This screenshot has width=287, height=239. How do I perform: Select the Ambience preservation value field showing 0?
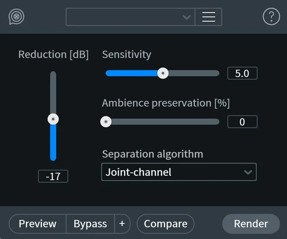[x=242, y=122]
